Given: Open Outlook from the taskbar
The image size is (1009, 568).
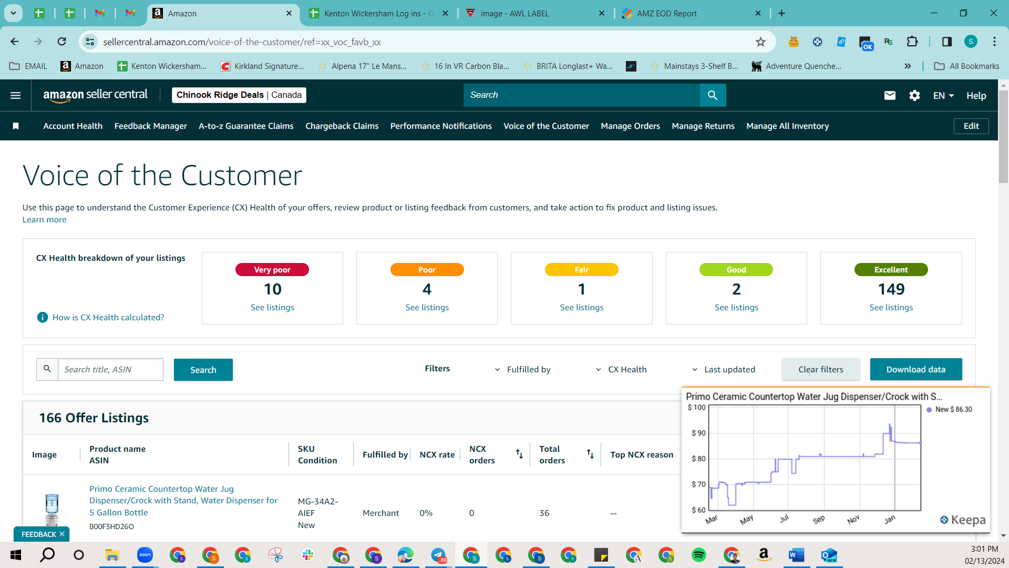Looking at the screenshot, I should pyautogui.click(x=829, y=555).
